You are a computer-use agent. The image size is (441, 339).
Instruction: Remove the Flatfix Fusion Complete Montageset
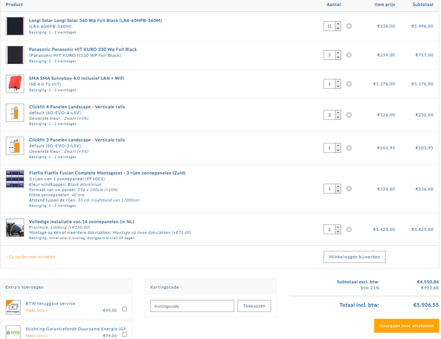coord(349,189)
